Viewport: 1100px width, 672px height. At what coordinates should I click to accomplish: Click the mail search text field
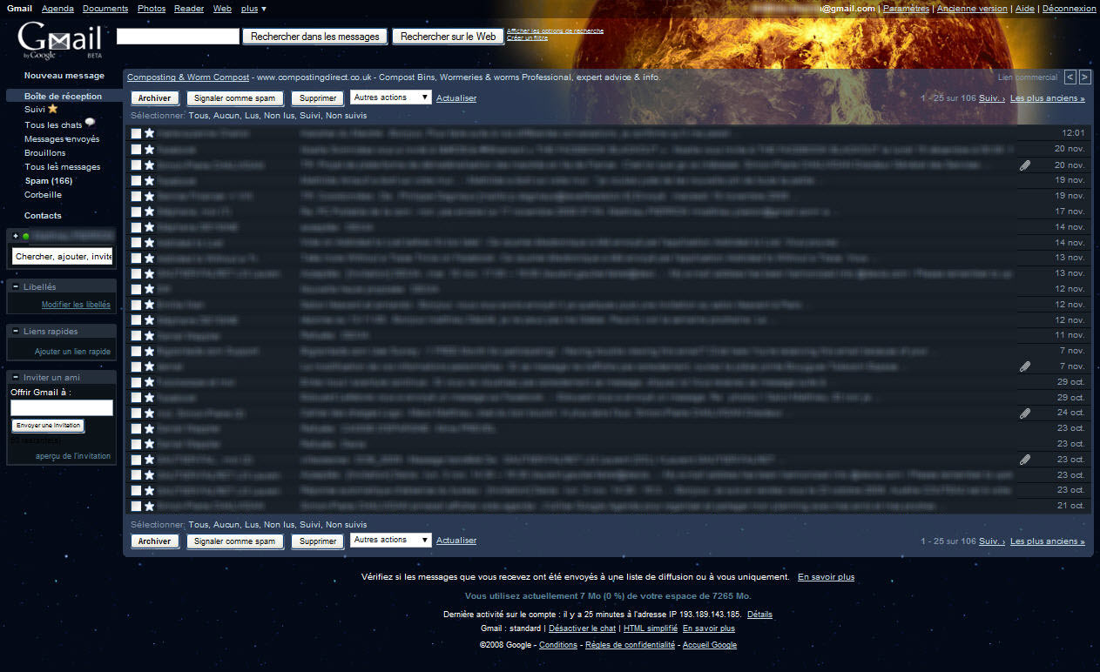(x=178, y=37)
